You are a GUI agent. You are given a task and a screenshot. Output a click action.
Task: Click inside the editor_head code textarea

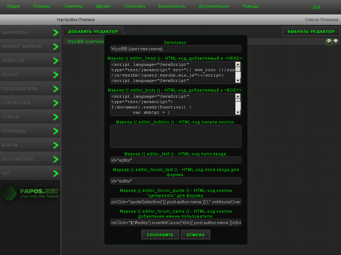click(173, 72)
